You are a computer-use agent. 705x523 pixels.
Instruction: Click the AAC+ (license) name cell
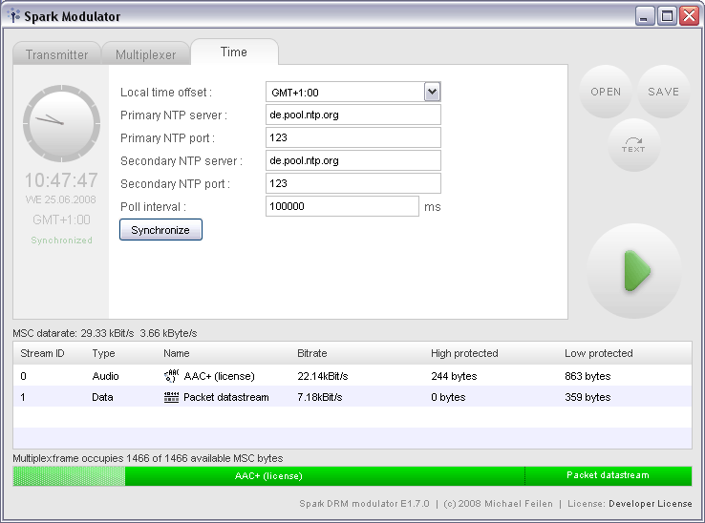tap(219, 376)
